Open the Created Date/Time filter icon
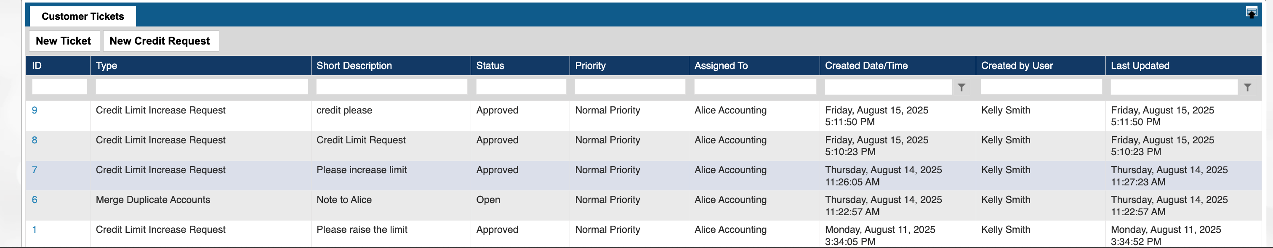 [961, 87]
